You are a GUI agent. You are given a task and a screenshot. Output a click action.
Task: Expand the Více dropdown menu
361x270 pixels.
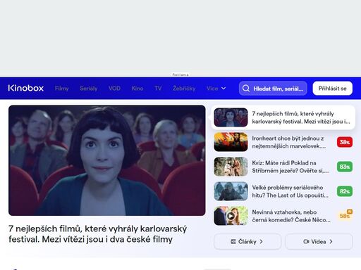coord(216,89)
